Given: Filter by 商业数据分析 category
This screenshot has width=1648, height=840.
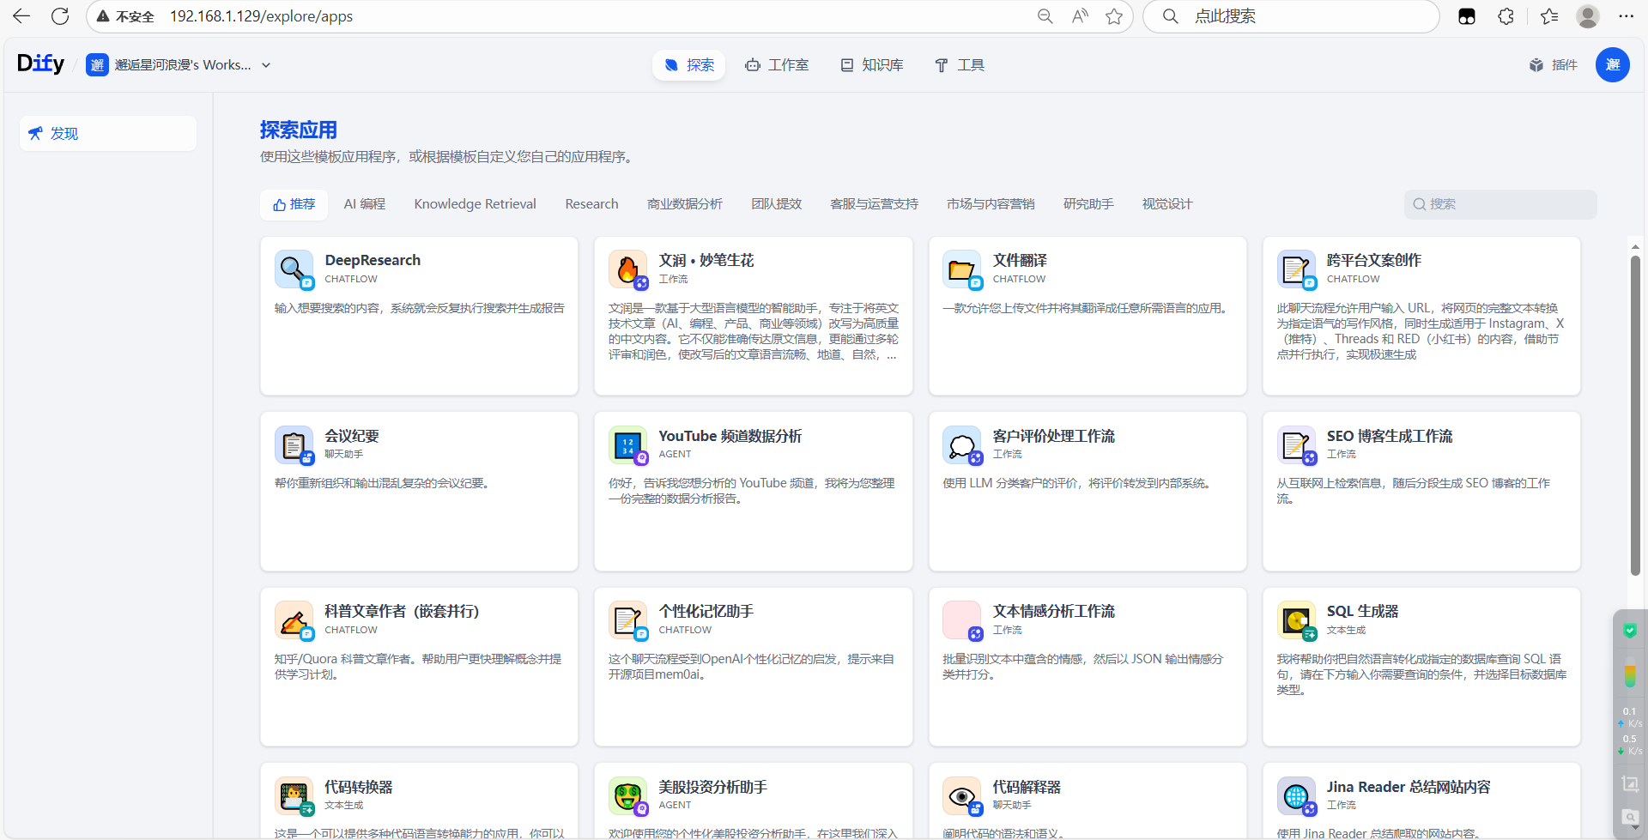Looking at the screenshot, I should (x=685, y=204).
